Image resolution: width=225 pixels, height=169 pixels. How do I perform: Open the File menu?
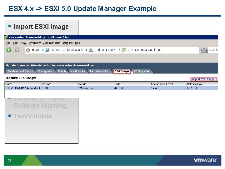tap(8, 43)
